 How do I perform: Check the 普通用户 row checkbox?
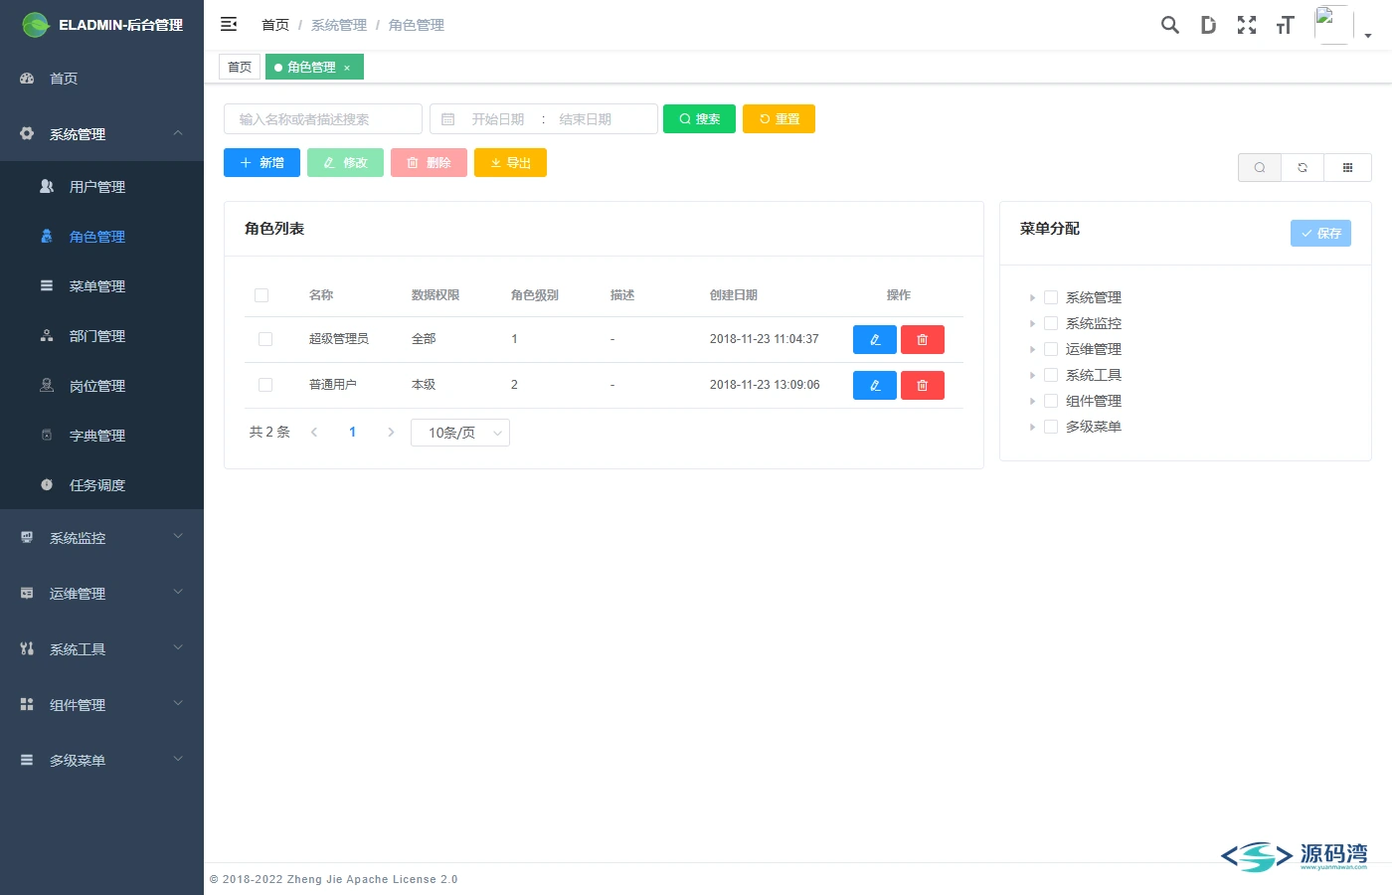coord(265,385)
